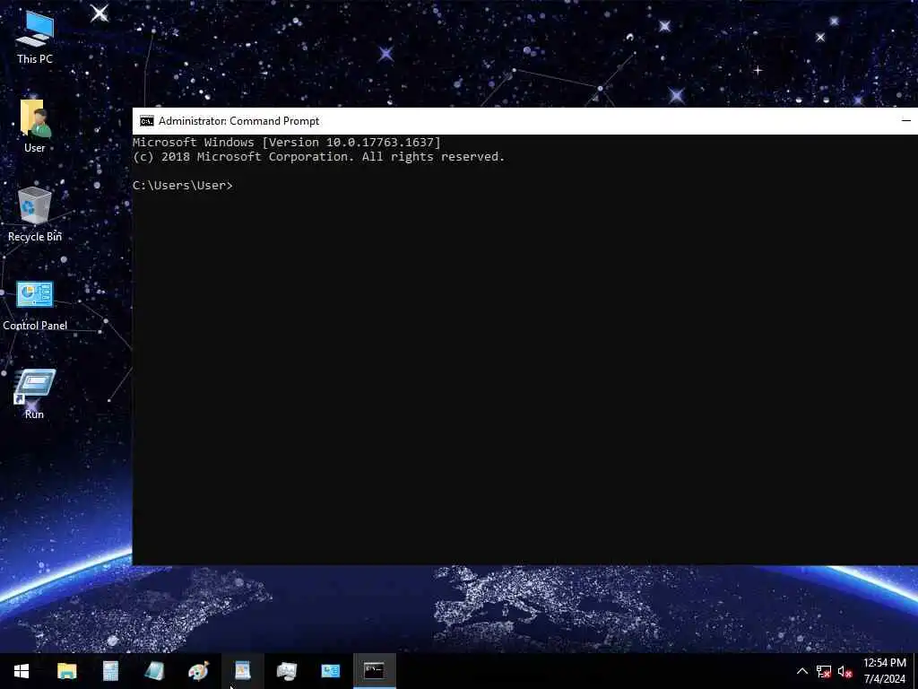Open the network status tray icon
The width and height of the screenshot is (918, 689).
tap(824, 671)
